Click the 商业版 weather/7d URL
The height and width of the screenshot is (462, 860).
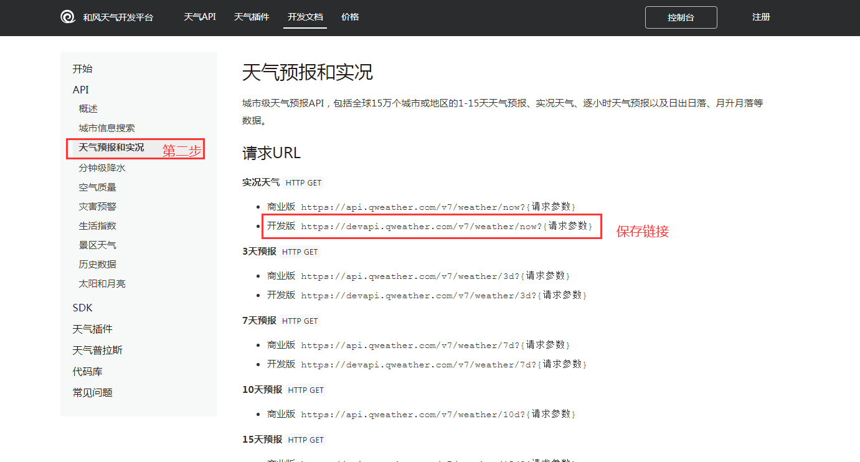tap(436, 345)
